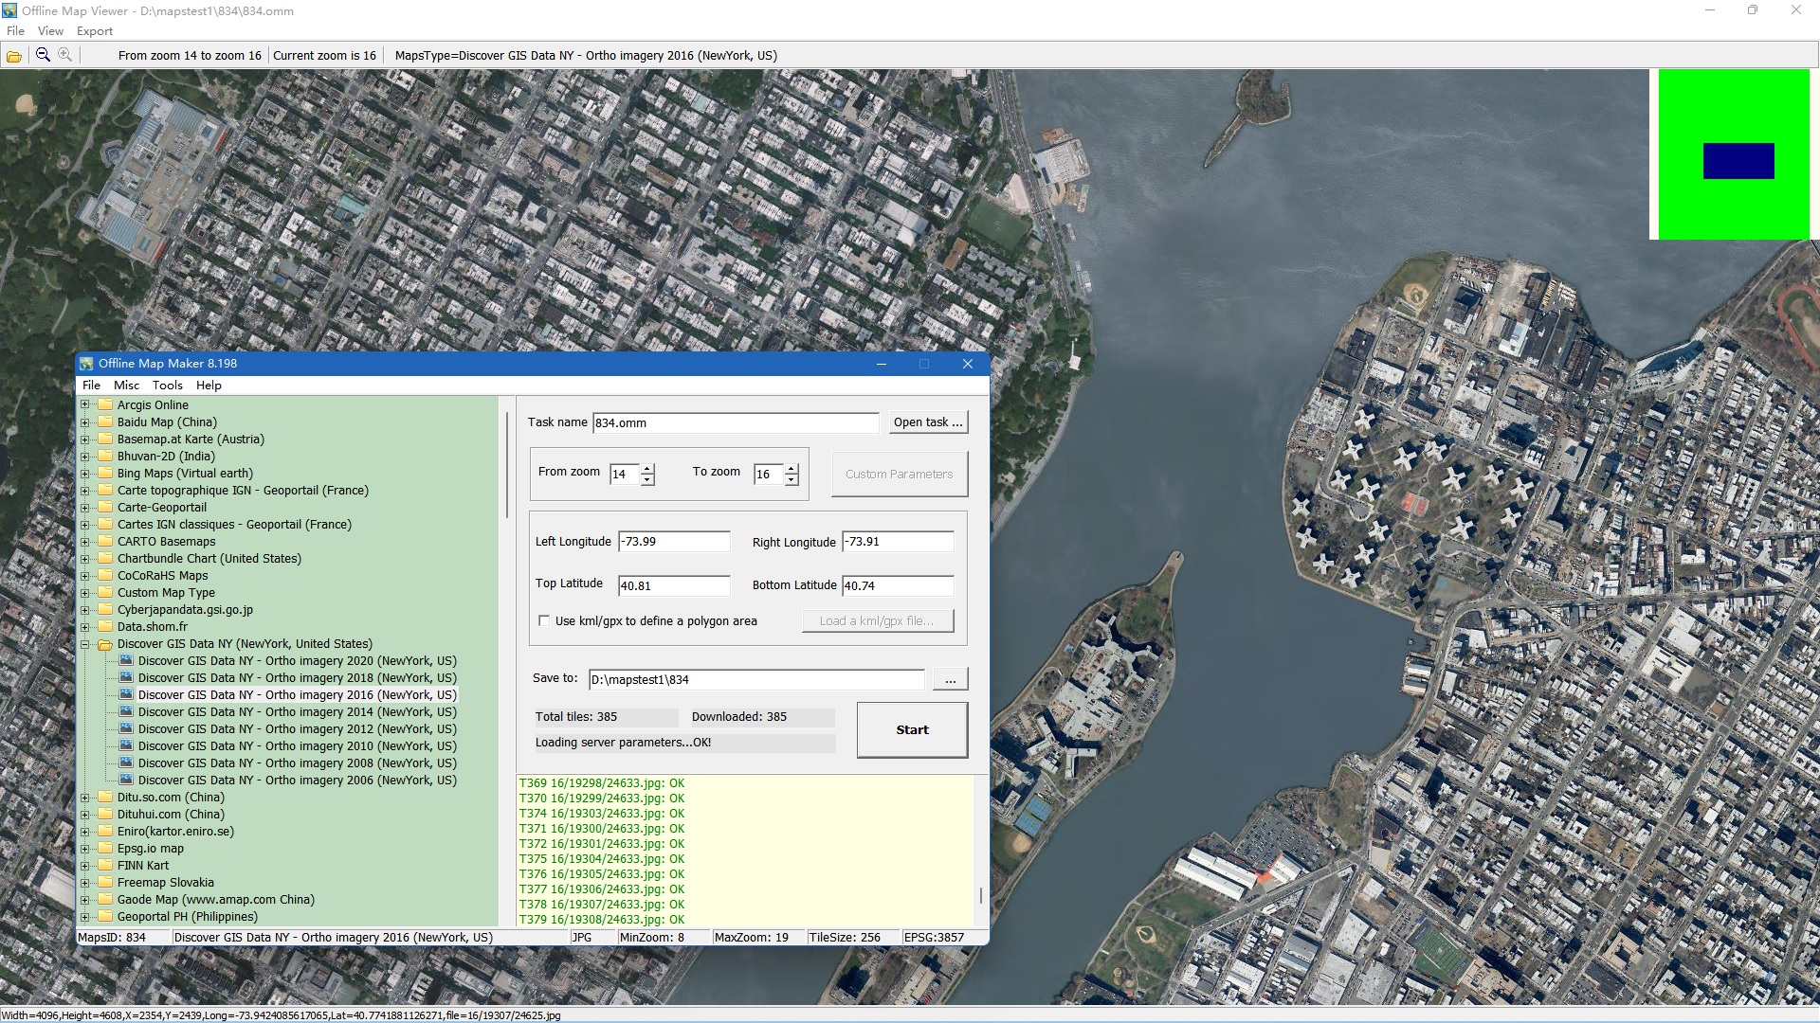The image size is (1820, 1023).
Task: Expand Custom Map Type node
Action: point(84,593)
